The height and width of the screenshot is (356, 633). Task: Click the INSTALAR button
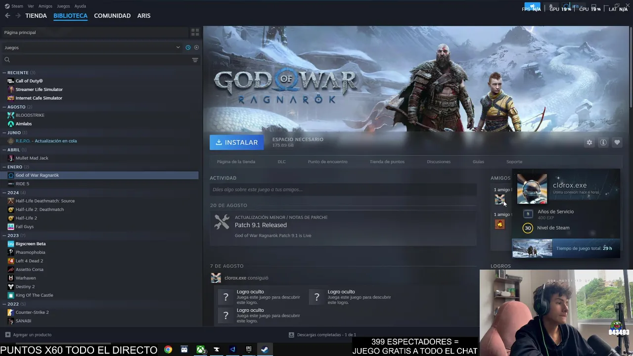point(236,142)
